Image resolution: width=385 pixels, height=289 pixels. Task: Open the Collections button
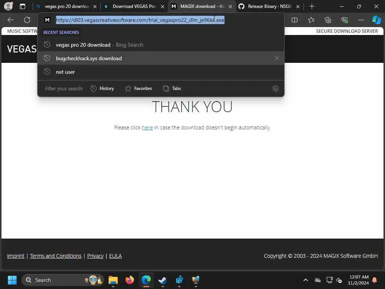(328, 20)
